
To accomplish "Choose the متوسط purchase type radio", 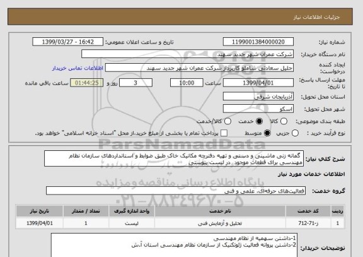I will point(267,133).
